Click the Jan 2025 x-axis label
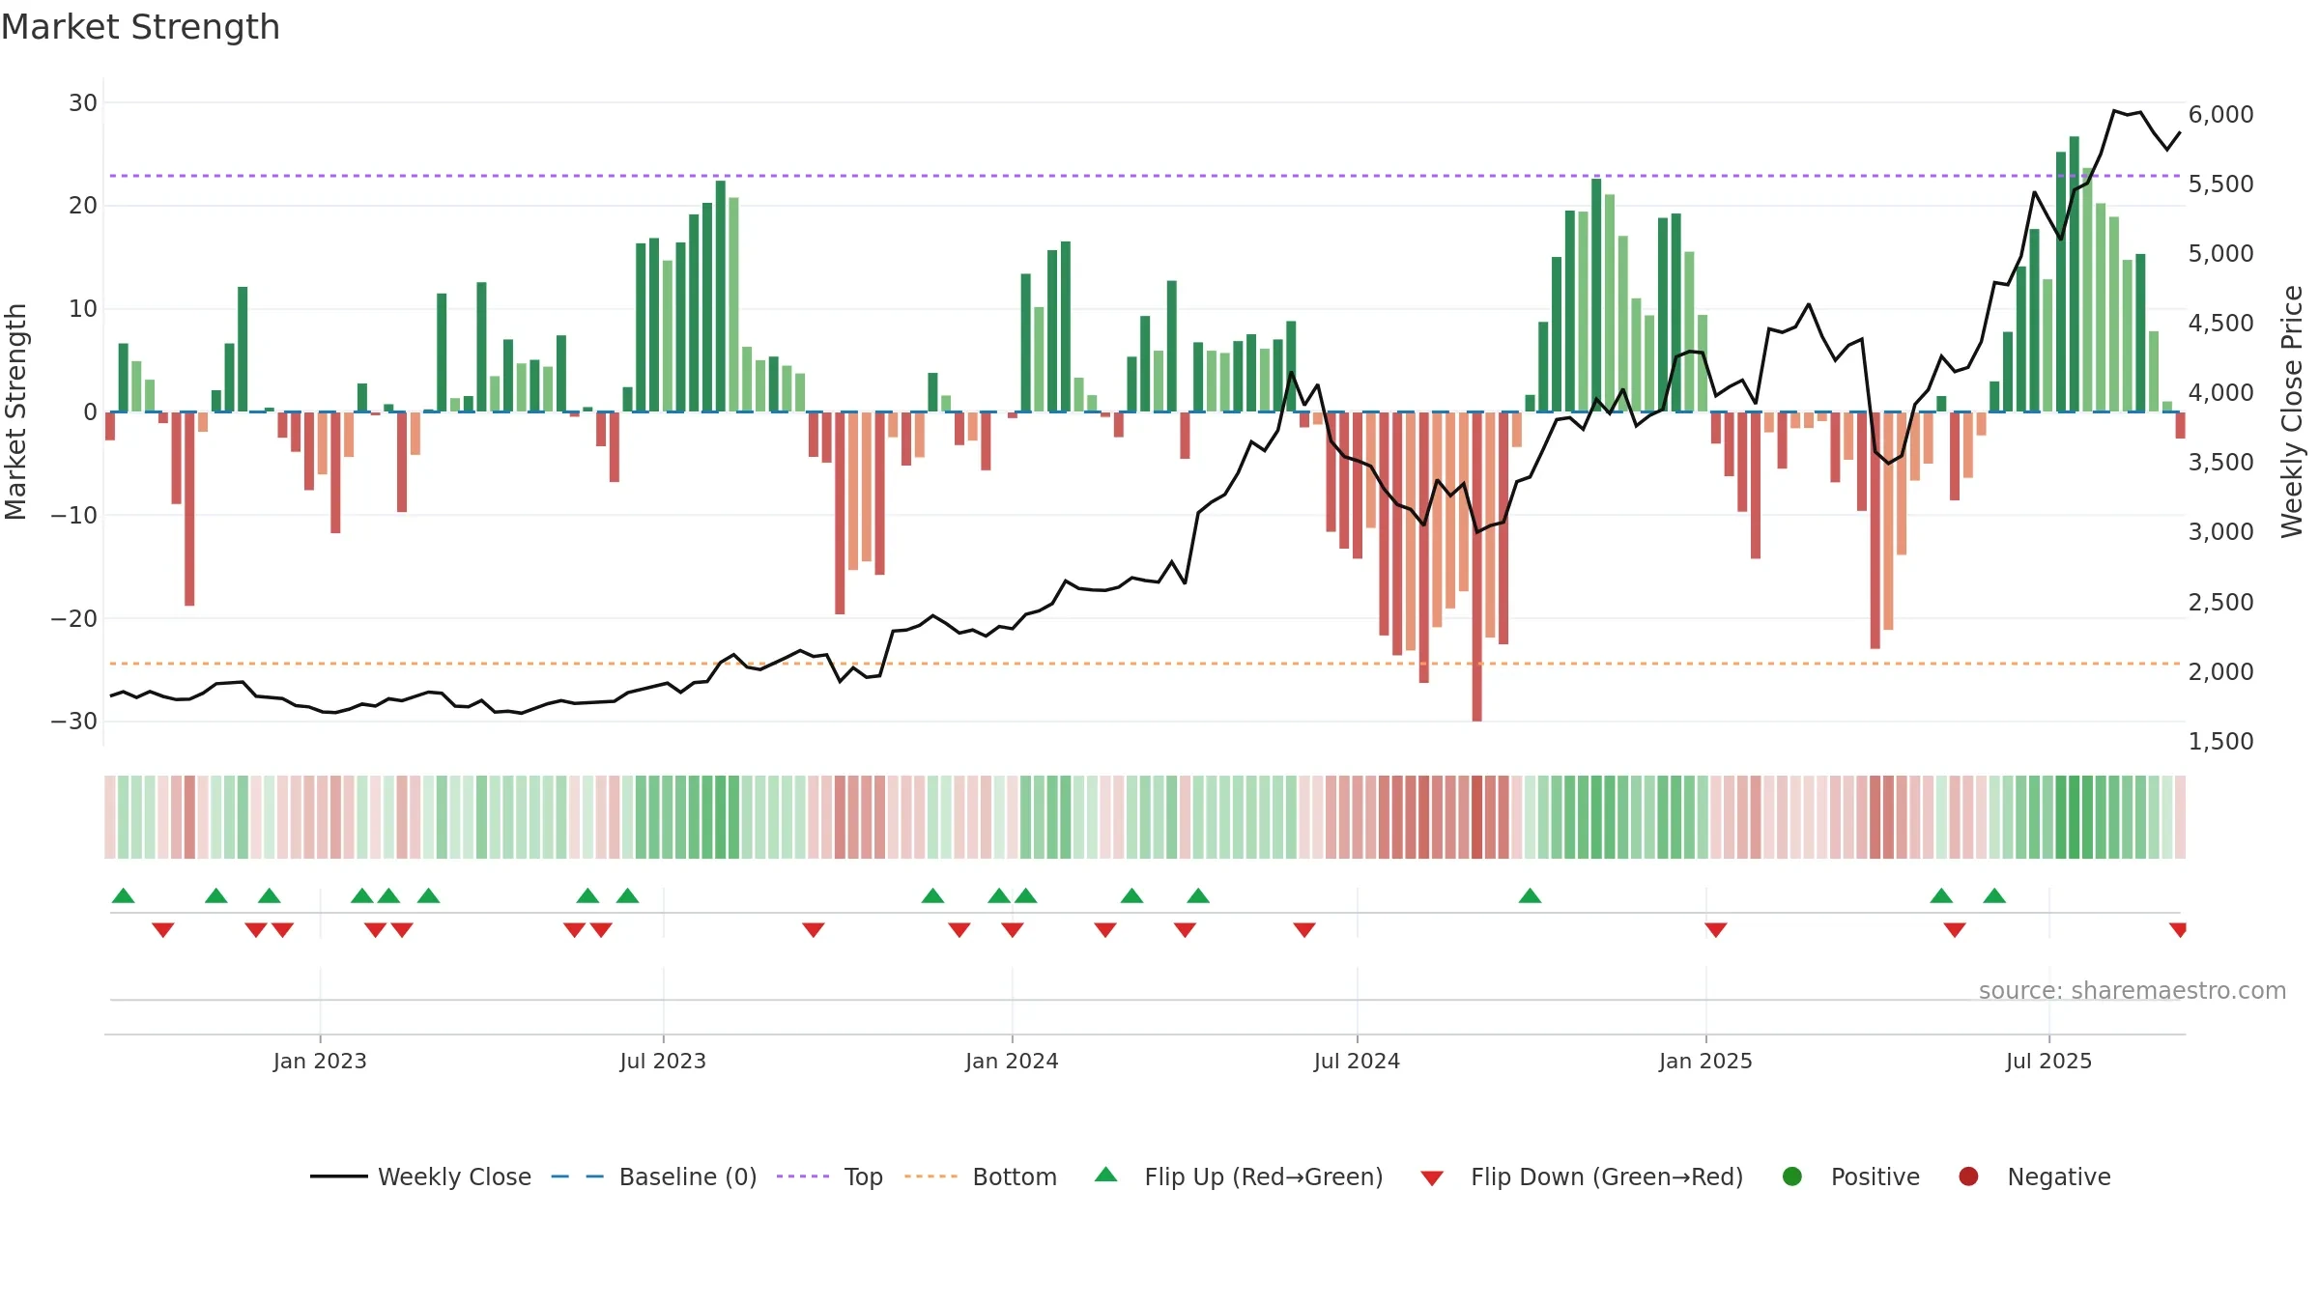The width and height of the screenshot is (2319, 1304). click(x=1705, y=1061)
